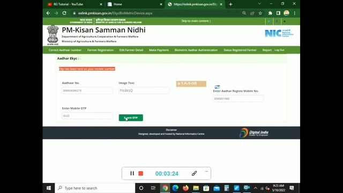Stop the recording with red square

[140, 173]
